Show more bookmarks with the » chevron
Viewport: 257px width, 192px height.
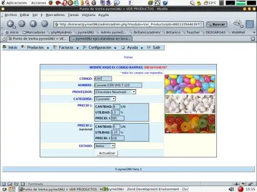[x=254, y=32]
